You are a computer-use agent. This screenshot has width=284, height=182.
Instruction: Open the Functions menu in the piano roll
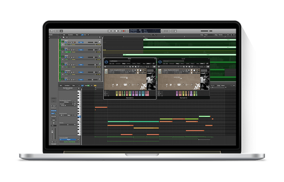click(67, 85)
